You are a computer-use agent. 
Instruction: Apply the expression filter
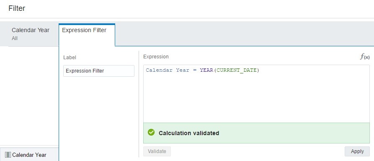pos(357,151)
